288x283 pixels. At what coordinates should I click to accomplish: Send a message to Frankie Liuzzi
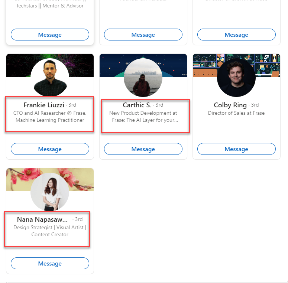click(50, 149)
